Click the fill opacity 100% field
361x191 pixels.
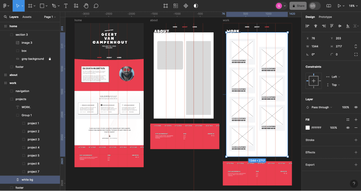(333, 128)
